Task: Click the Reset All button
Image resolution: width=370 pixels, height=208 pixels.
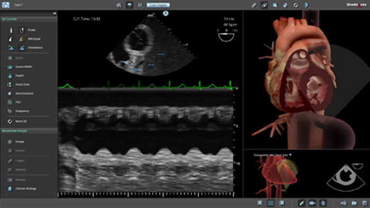Action: [x=17, y=121]
